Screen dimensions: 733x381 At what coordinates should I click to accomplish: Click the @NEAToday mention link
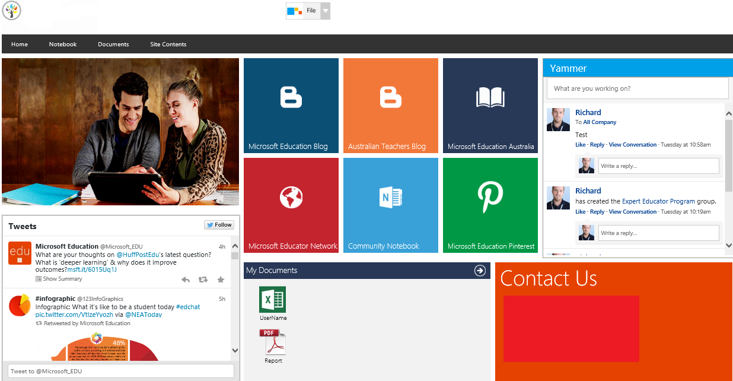(144, 315)
